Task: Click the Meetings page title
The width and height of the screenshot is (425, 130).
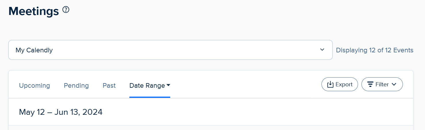Action: (x=34, y=11)
